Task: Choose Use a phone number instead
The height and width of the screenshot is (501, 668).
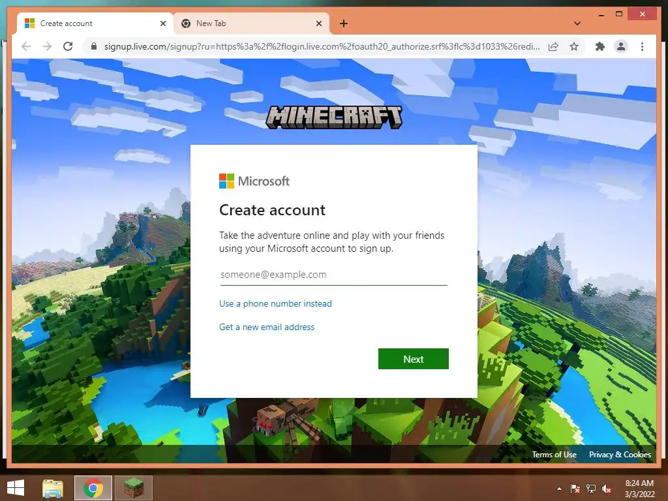Action: tap(275, 304)
